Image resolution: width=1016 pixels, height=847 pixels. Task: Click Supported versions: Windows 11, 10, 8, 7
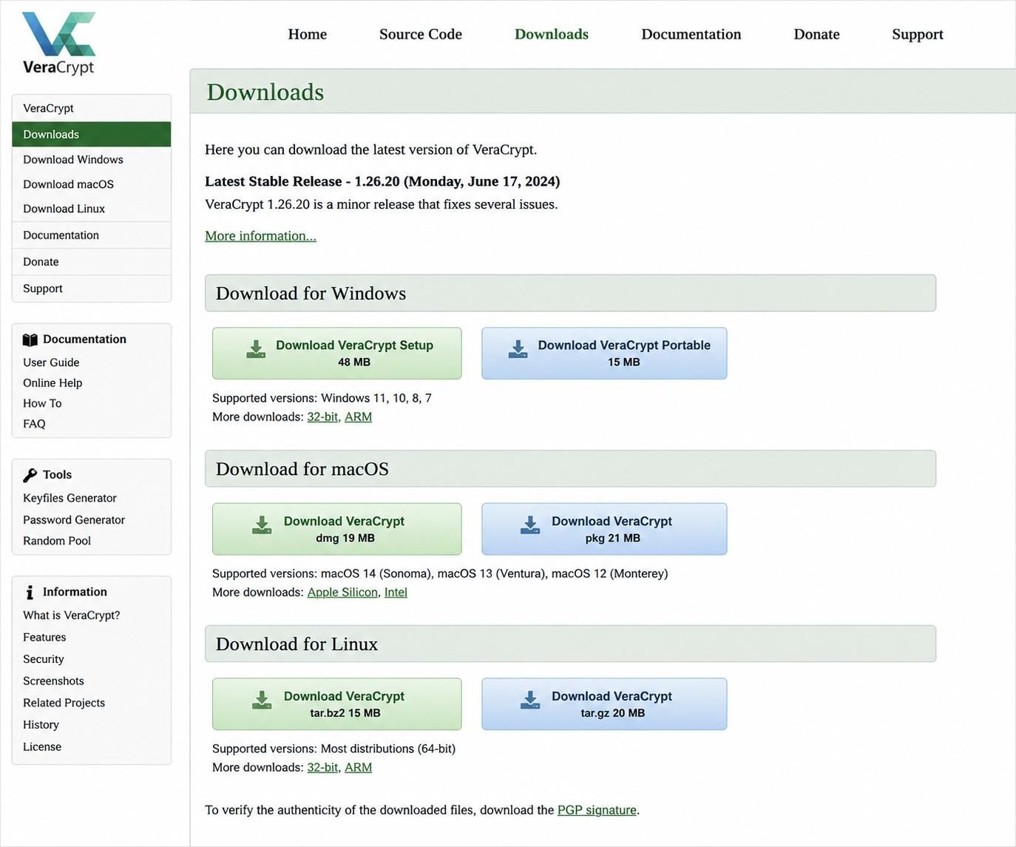(322, 398)
